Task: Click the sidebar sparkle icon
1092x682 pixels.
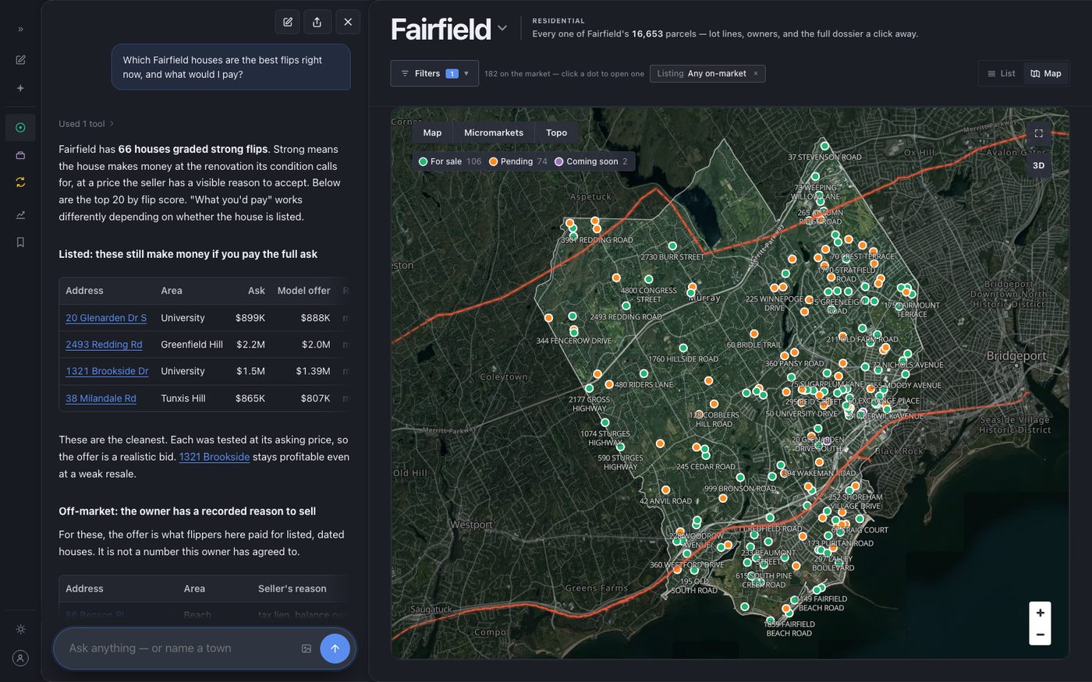Action: click(x=20, y=89)
